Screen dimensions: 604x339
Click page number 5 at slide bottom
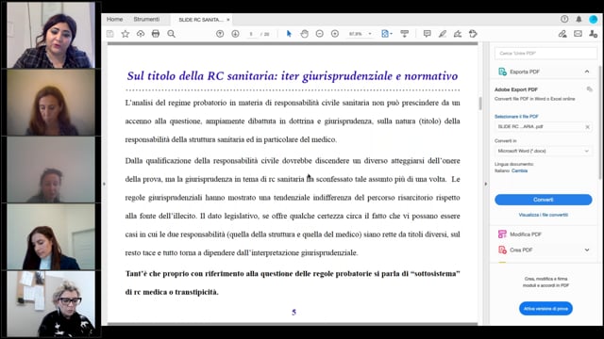click(x=294, y=312)
